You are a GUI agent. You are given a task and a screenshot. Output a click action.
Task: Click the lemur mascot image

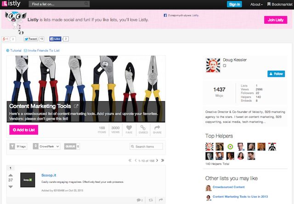pyautogui.click(x=15, y=22)
